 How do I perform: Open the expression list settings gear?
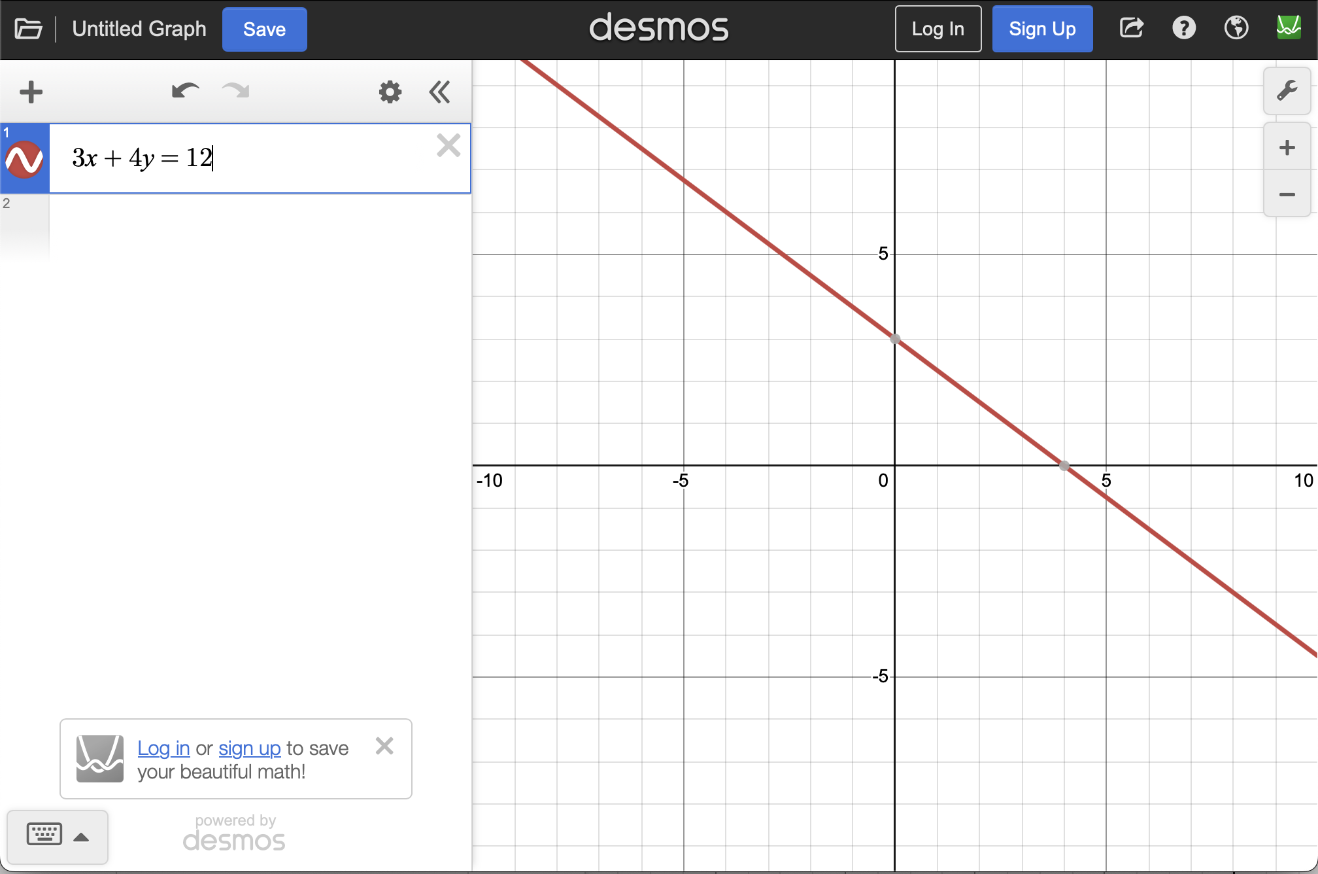[x=390, y=92]
